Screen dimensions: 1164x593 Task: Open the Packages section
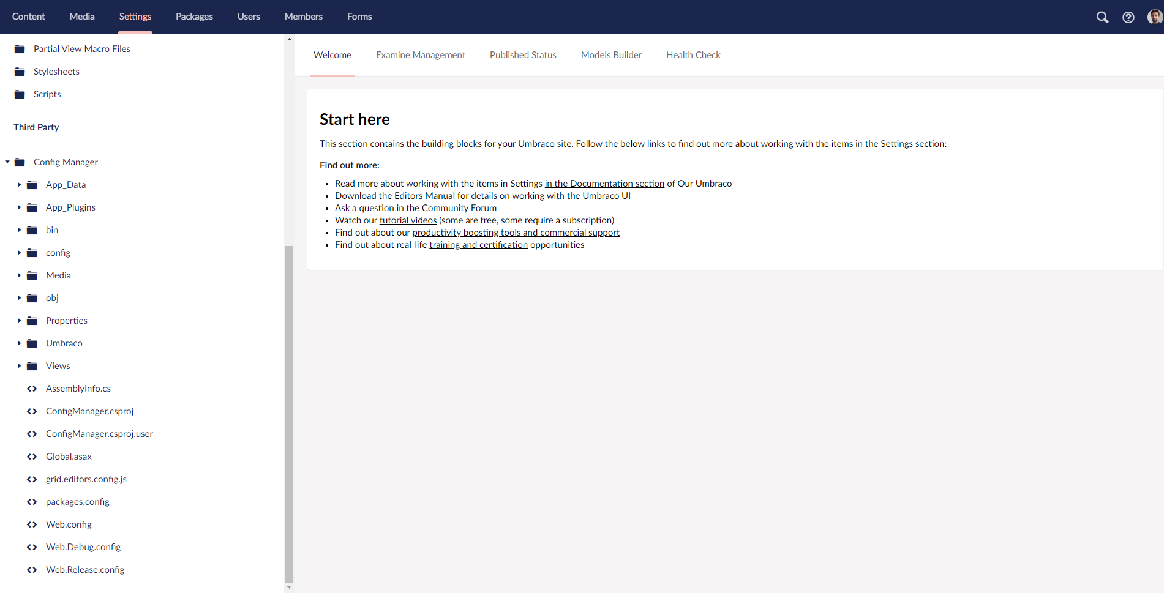[194, 17]
